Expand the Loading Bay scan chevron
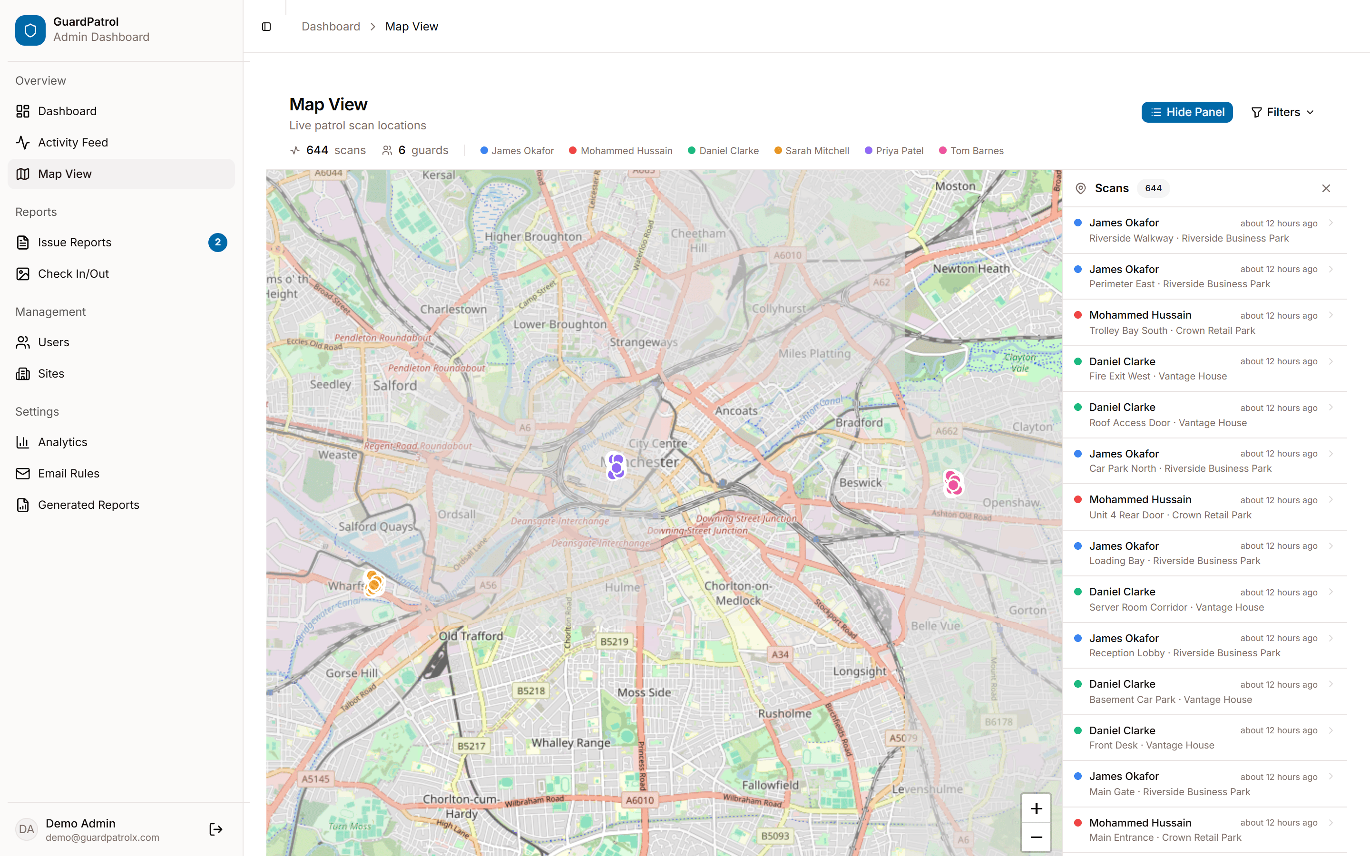1370x856 pixels. (x=1331, y=546)
